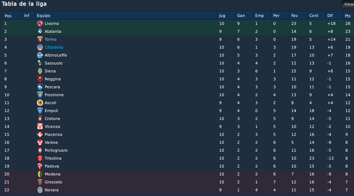Screen dimensions: 354x196
Task: Select the Portogruaro table row
Action: [178, 151]
